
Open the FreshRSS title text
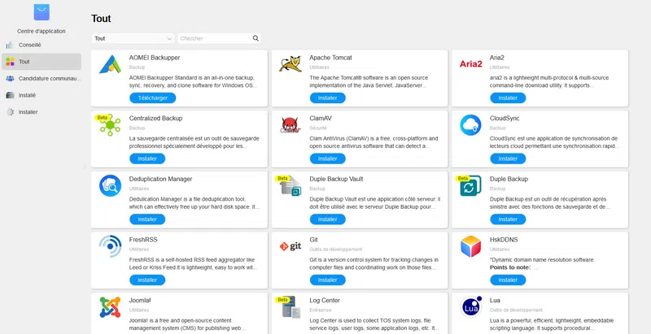click(x=143, y=240)
